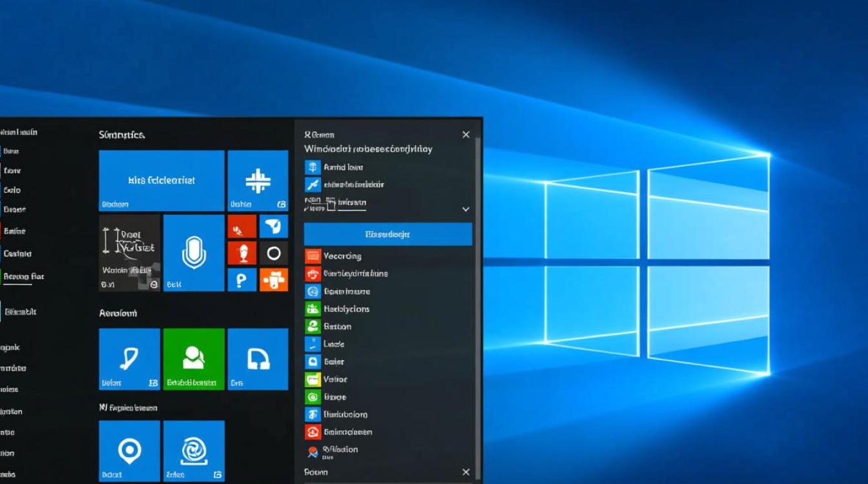
Task: Open the blue tile with the crosshatch symbol
Action: point(258,181)
